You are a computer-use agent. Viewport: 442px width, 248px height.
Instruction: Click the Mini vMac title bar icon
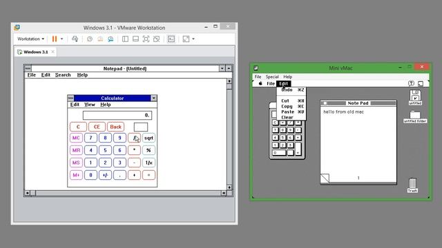(x=256, y=68)
